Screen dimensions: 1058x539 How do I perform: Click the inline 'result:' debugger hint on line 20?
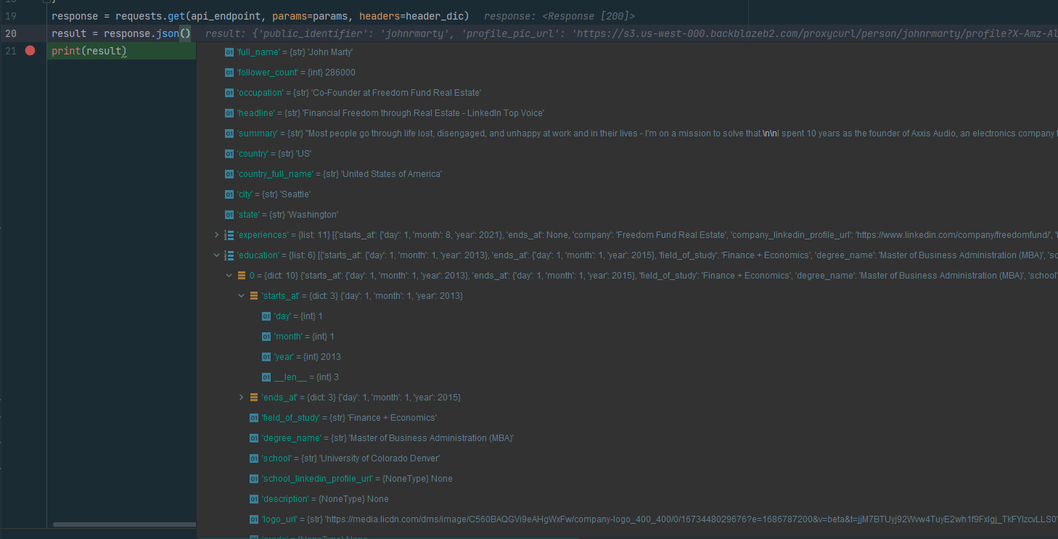631,33
